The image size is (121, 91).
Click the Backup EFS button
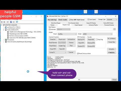point(81,39)
